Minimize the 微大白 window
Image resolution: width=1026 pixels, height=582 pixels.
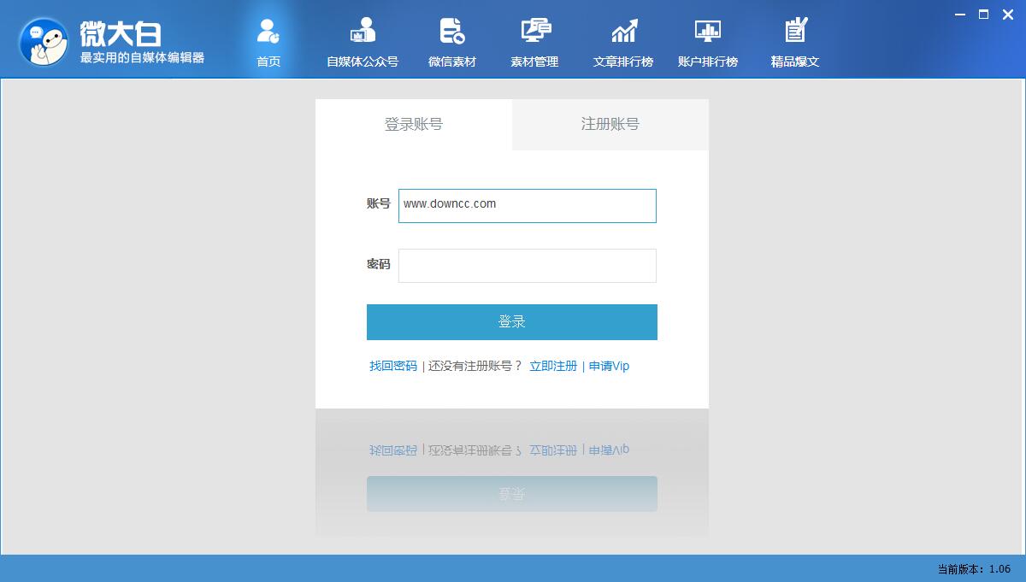961,15
